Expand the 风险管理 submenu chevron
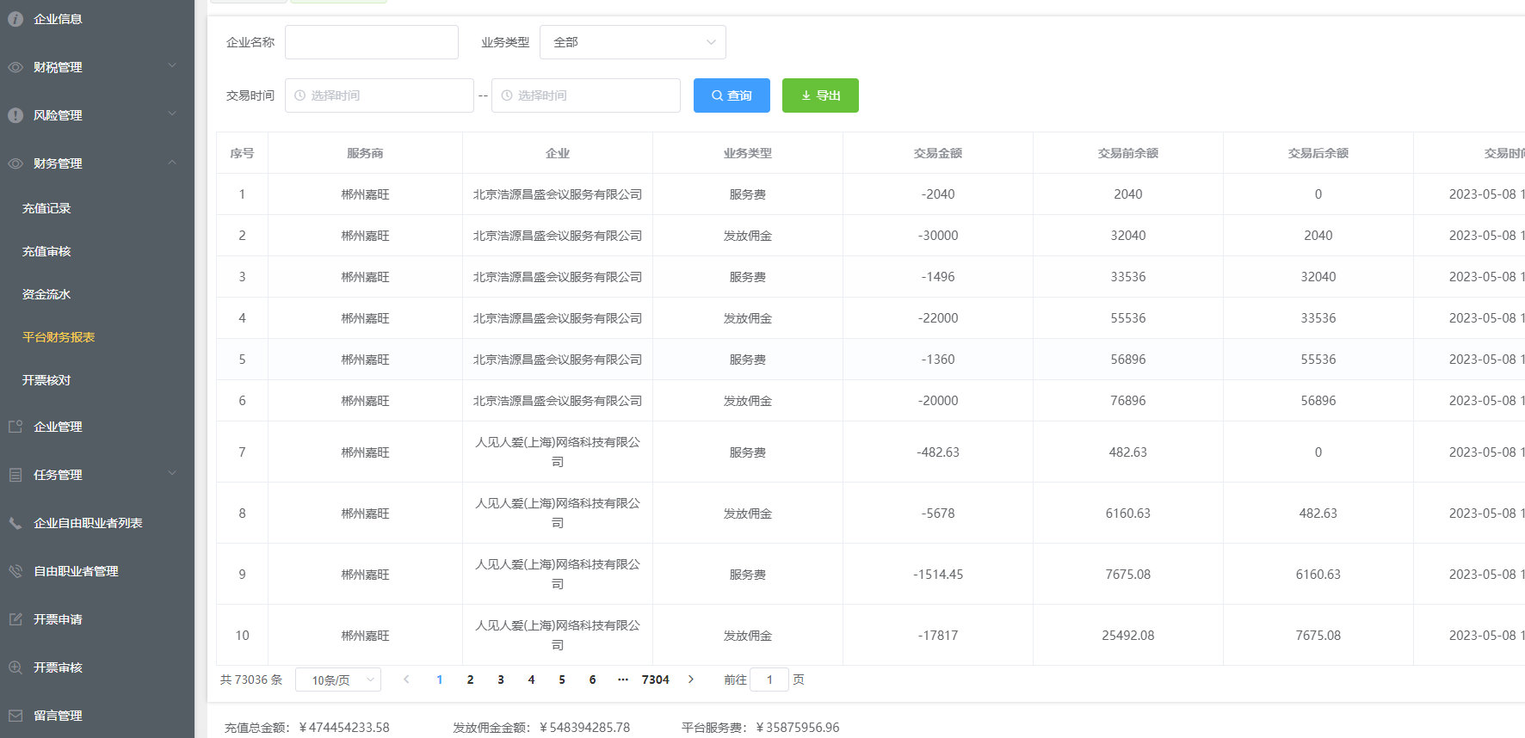The height and width of the screenshot is (738, 1525). (172, 114)
